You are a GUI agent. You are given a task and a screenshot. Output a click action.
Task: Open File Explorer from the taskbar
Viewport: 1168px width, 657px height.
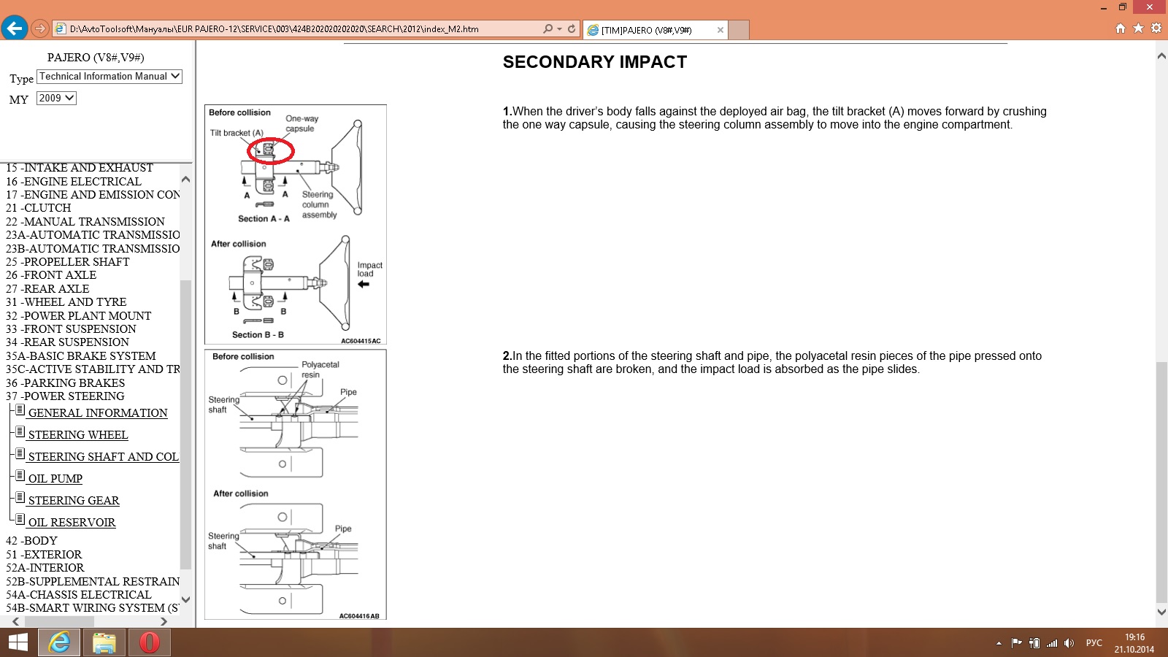[x=104, y=642]
